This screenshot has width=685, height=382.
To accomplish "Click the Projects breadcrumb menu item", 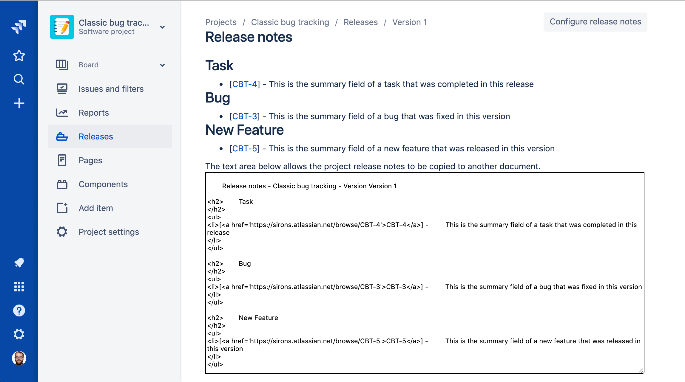I will (x=221, y=22).
